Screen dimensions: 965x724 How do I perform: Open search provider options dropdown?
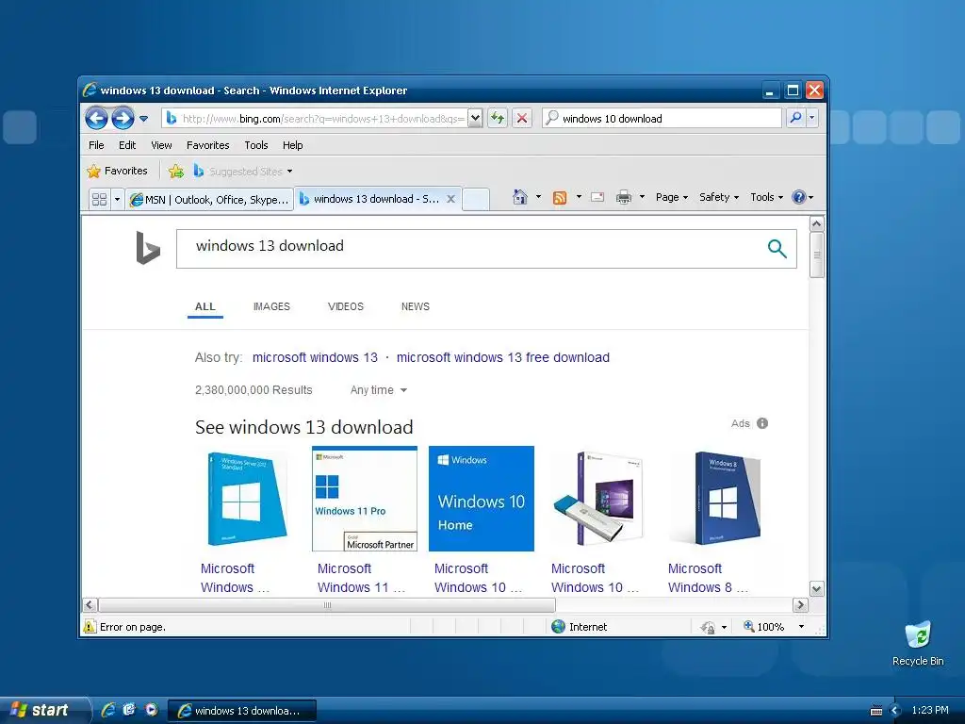click(x=812, y=118)
